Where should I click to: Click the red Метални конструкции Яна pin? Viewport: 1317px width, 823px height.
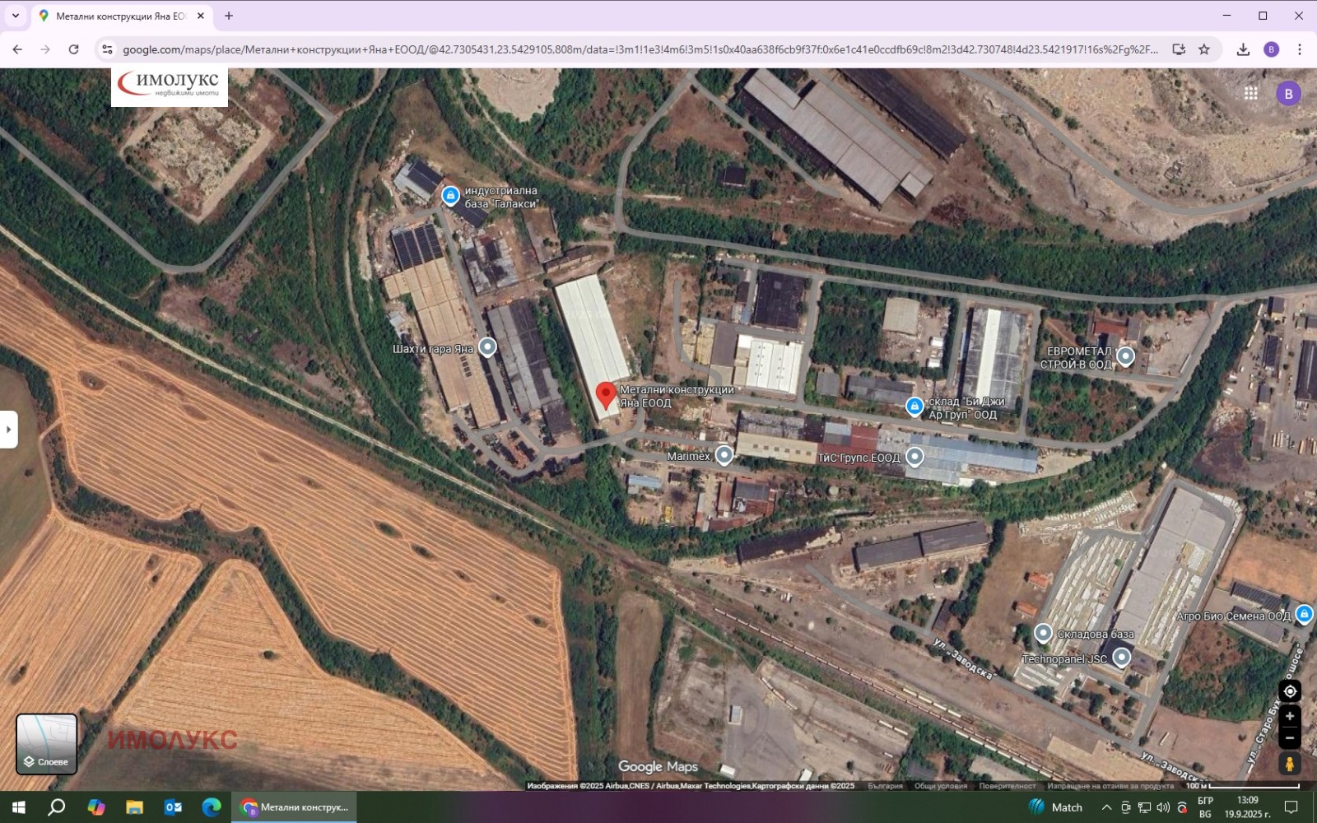tap(606, 394)
